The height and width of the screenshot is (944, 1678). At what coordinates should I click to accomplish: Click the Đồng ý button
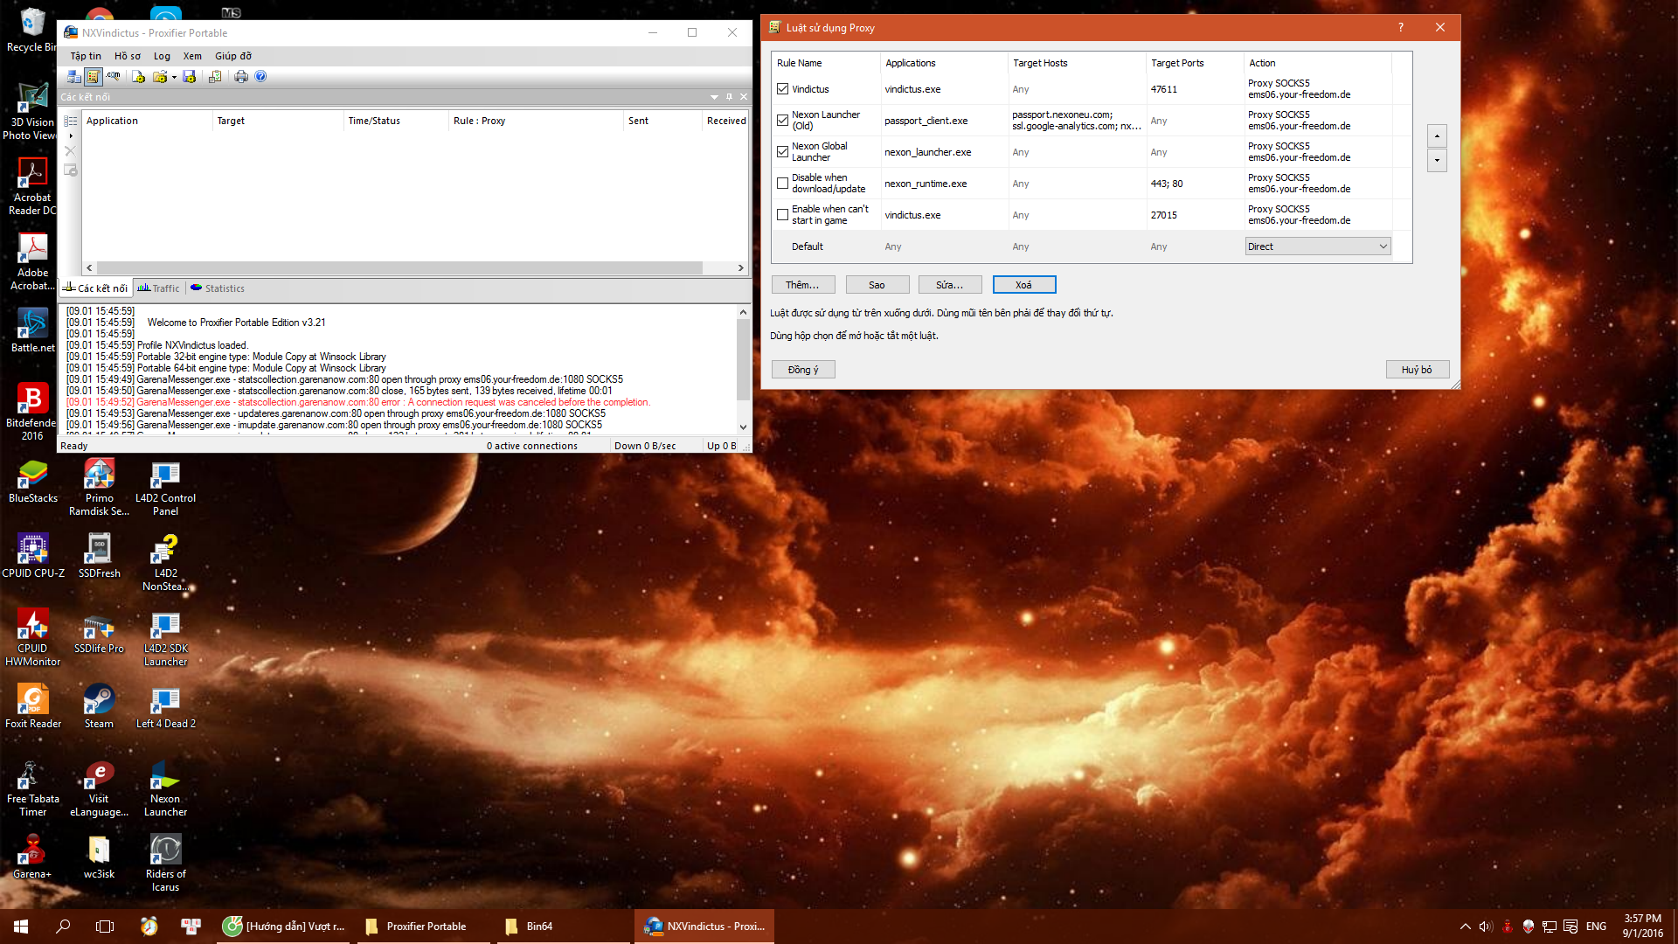(802, 370)
